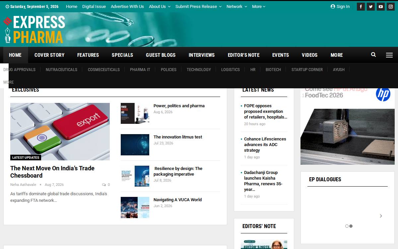Advance EP Dialogues slider with arrow
The height and width of the screenshot is (249, 398).
tap(381, 216)
